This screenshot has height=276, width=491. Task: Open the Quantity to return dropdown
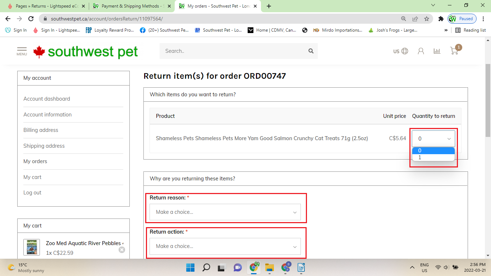click(x=433, y=138)
